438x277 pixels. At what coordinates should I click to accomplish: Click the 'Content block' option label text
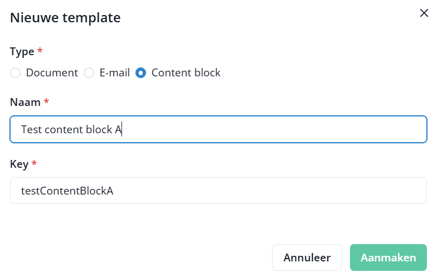[186, 73]
